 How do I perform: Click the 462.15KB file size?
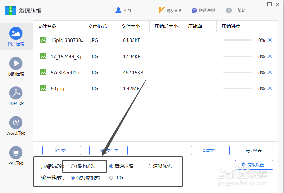tap(133, 73)
